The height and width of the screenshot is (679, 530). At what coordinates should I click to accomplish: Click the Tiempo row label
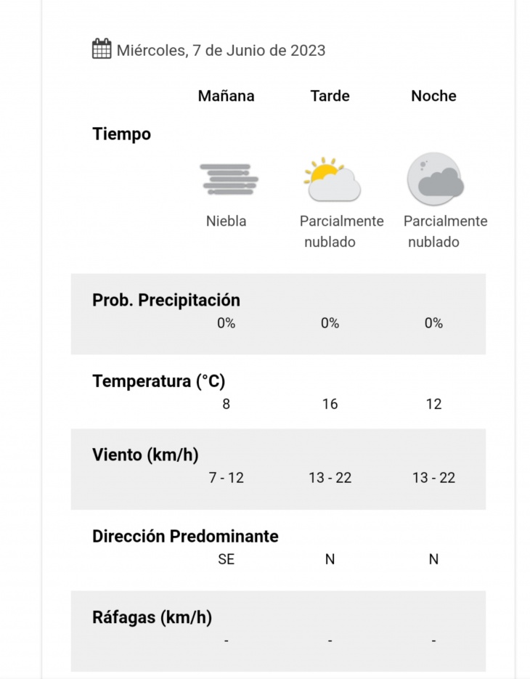tap(122, 134)
